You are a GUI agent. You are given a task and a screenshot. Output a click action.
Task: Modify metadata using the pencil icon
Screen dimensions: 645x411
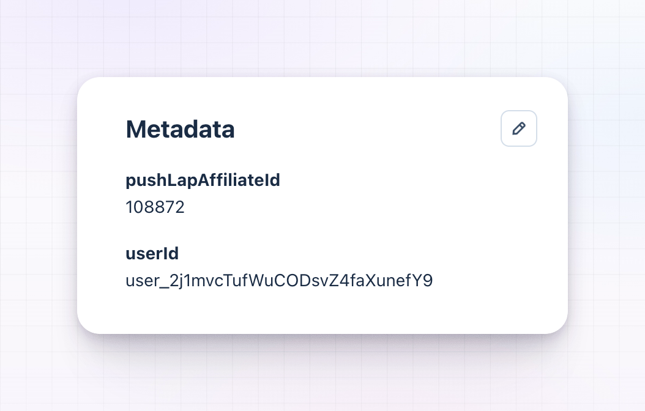pyautogui.click(x=519, y=128)
